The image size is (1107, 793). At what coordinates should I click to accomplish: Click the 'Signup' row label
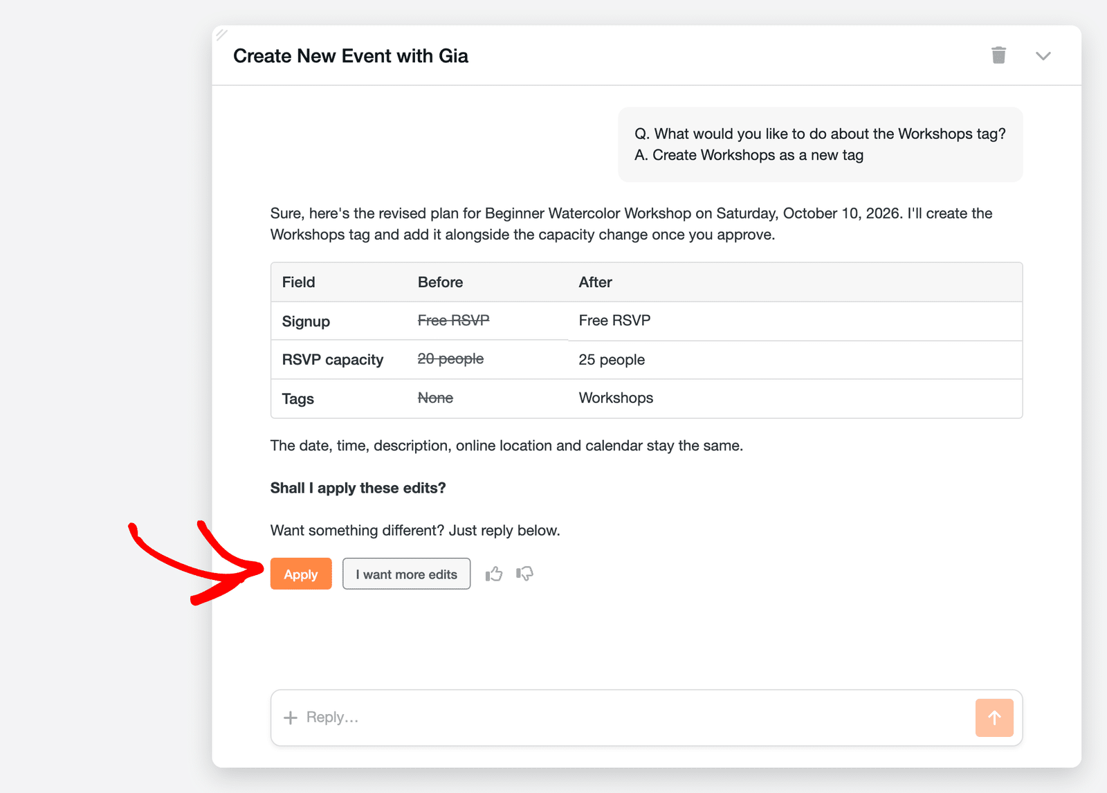click(x=306, y=321)
